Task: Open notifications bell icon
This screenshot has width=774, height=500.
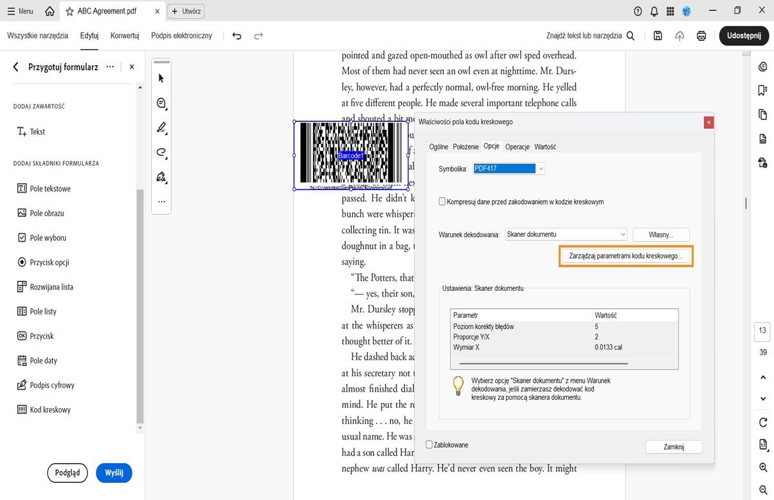Action: (x=654, y=11)
